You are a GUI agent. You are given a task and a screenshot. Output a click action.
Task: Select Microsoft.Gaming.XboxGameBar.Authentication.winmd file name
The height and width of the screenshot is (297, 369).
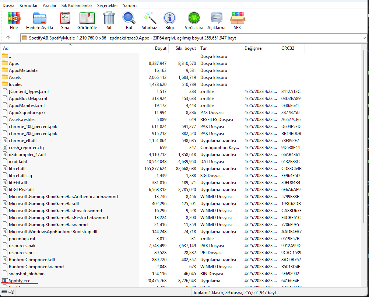click(63, 196)
